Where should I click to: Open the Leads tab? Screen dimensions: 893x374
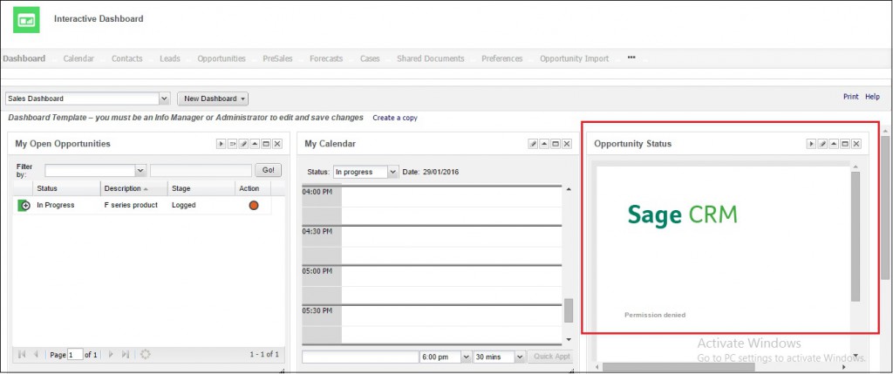(170, 58)
